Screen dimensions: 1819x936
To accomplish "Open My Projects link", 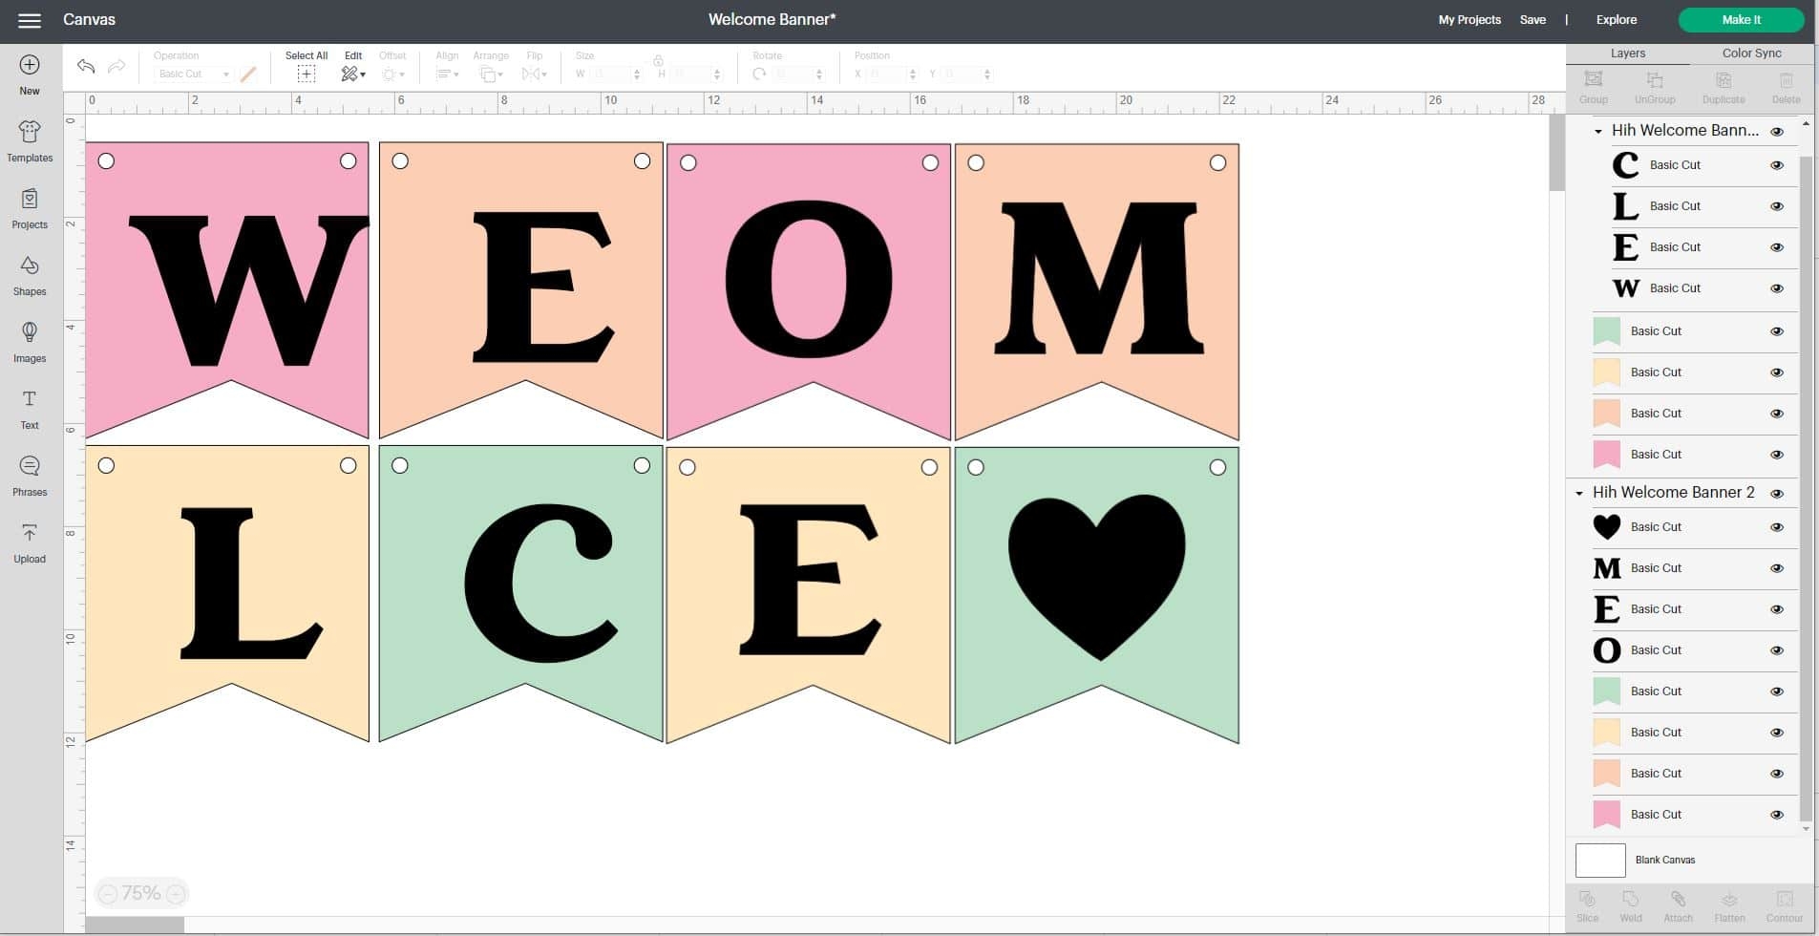I will pyautogui.click(x=1469, y=20).
